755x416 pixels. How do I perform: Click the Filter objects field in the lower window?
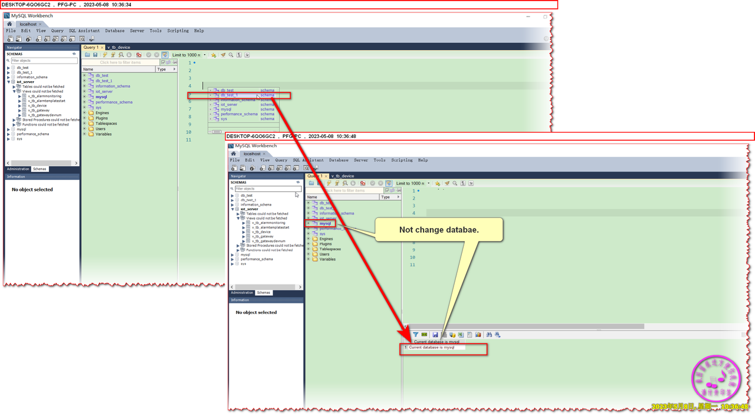(268, 189)
